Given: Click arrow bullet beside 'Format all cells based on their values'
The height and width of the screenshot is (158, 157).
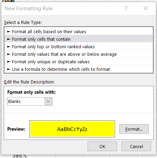Looking at the screenshot, I should (9, 31).
